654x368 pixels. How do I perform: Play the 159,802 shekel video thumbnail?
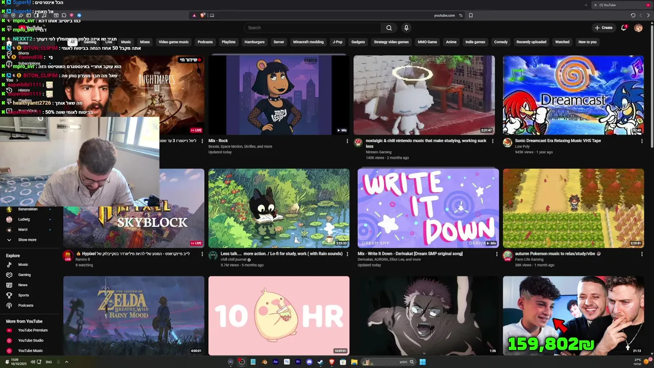click(573, 315)
